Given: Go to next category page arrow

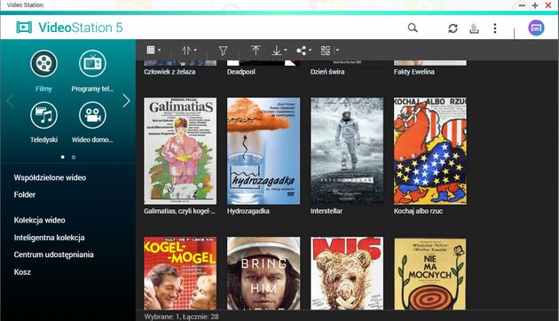Looking at the screenshot, I should tap(126, 101).
